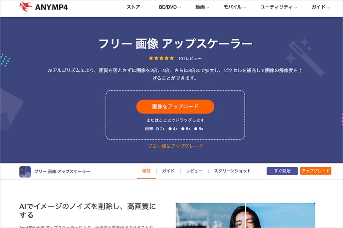Click the magic wand decoration icon
The height and width of the screenshot is (228, 343).
pyautogui.click(x=305, y=57)
